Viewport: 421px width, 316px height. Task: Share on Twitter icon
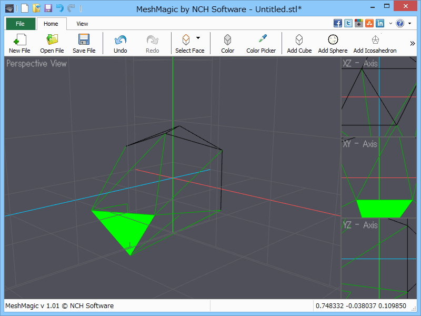point(348,23)
